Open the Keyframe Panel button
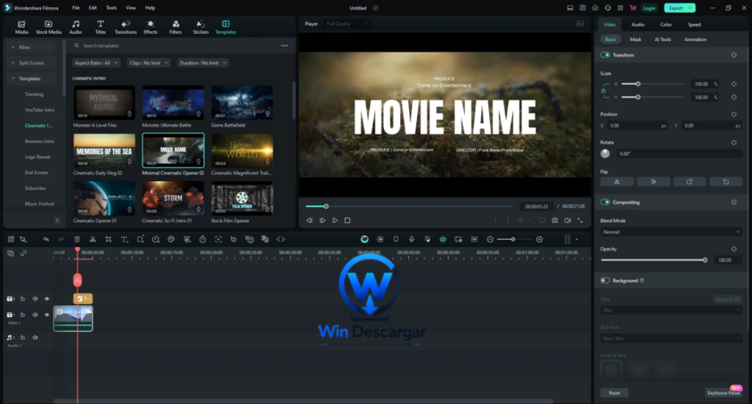752x404 pixels. pyautogui.click(x=723, y=392)
